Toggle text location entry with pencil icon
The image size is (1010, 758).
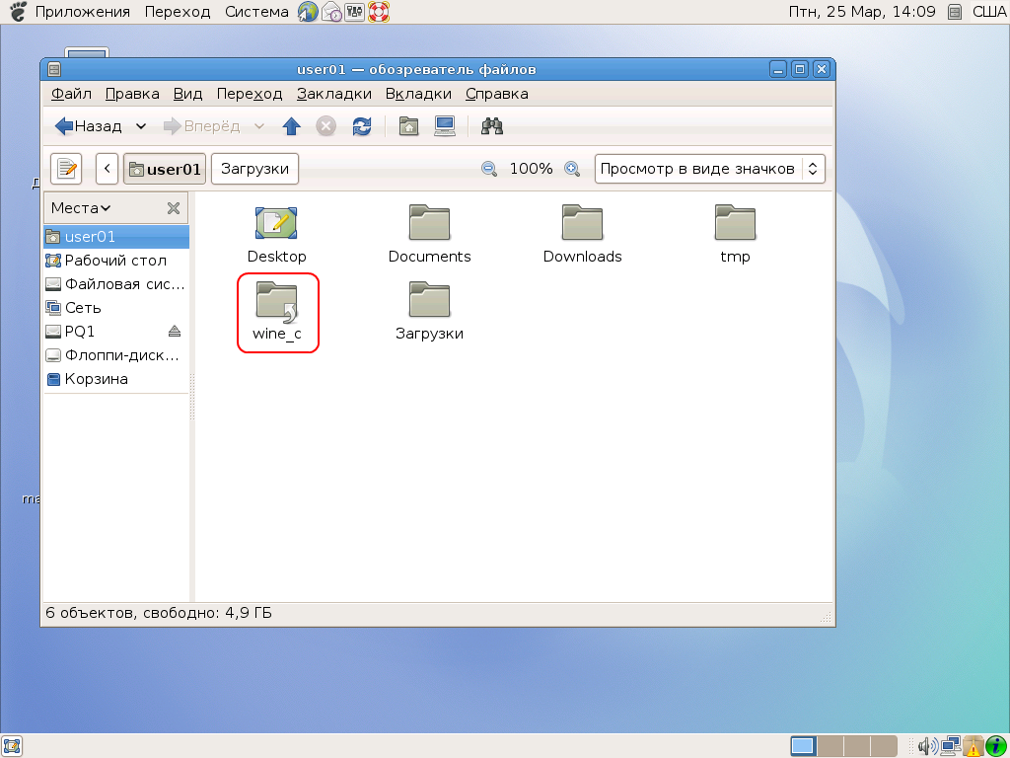[x=66, y=169]
